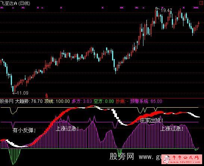Click the 股旁网 watermark text
Image resolution: width=204 pixels, height=166 pixels.
click(x=122, y=156)
